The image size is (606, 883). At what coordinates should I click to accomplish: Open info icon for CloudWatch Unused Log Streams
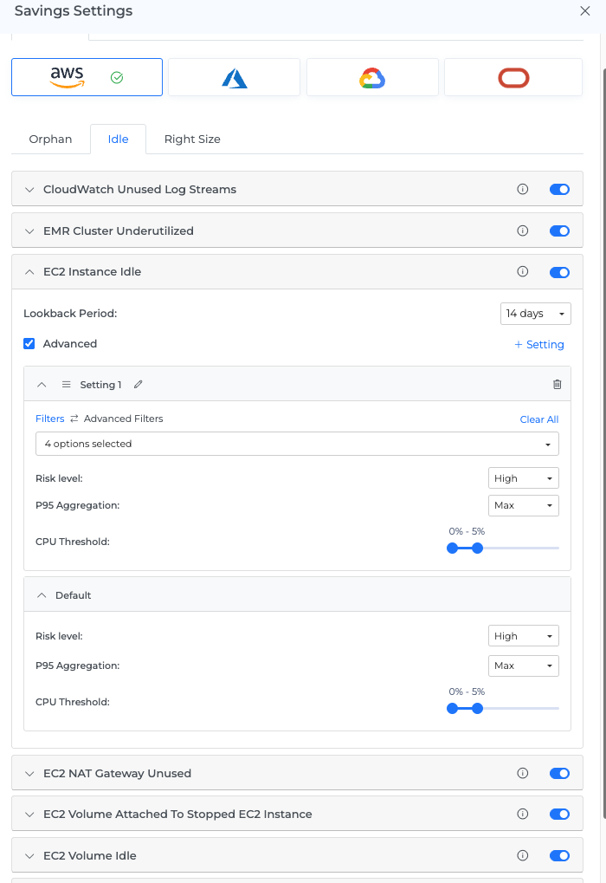[x=522, y=189]
